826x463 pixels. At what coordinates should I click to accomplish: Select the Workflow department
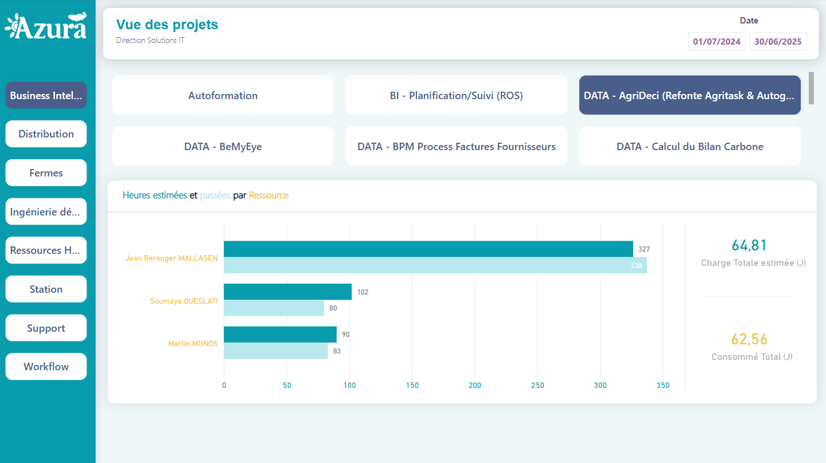tap(46, 367)
